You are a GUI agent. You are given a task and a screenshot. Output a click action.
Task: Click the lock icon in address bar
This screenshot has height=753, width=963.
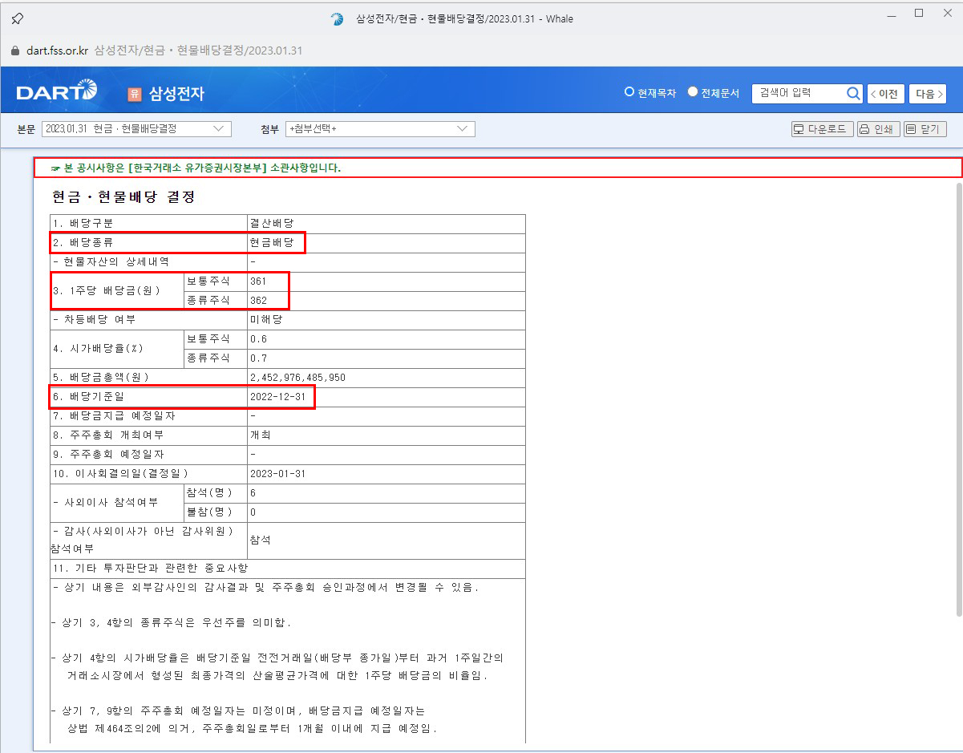coord(15,51)
